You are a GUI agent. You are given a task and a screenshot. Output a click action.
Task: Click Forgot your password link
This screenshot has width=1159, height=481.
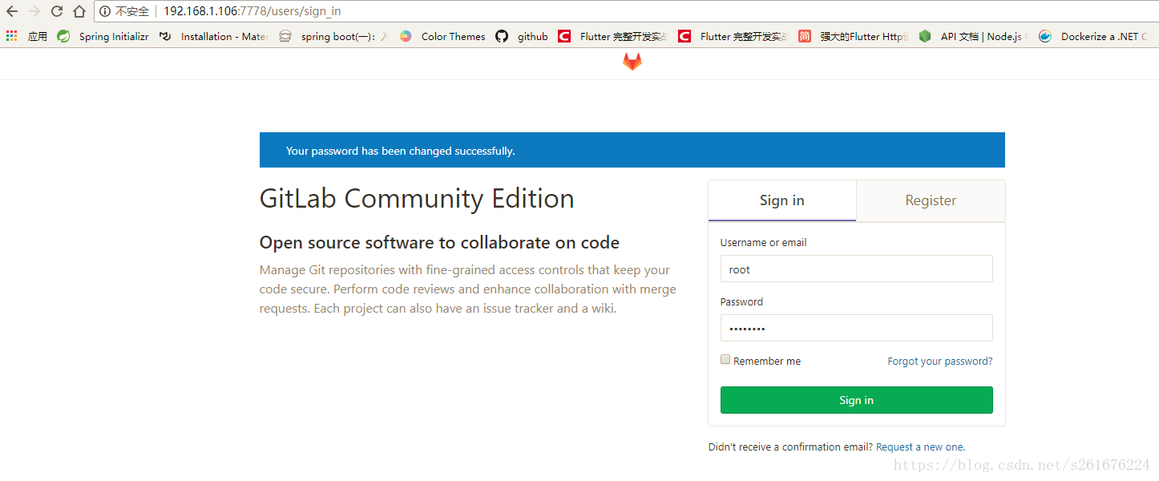940,361
